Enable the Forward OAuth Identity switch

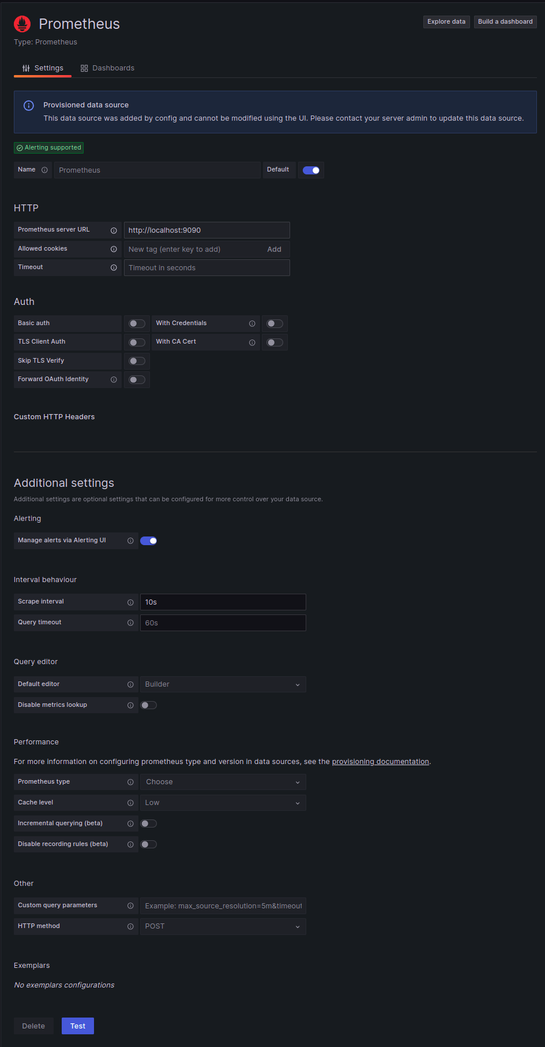(137, 379)
